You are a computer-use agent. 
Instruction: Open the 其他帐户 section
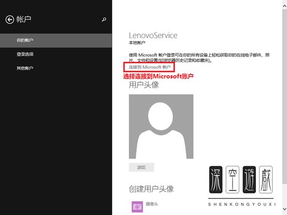click(x=25, y=68)
